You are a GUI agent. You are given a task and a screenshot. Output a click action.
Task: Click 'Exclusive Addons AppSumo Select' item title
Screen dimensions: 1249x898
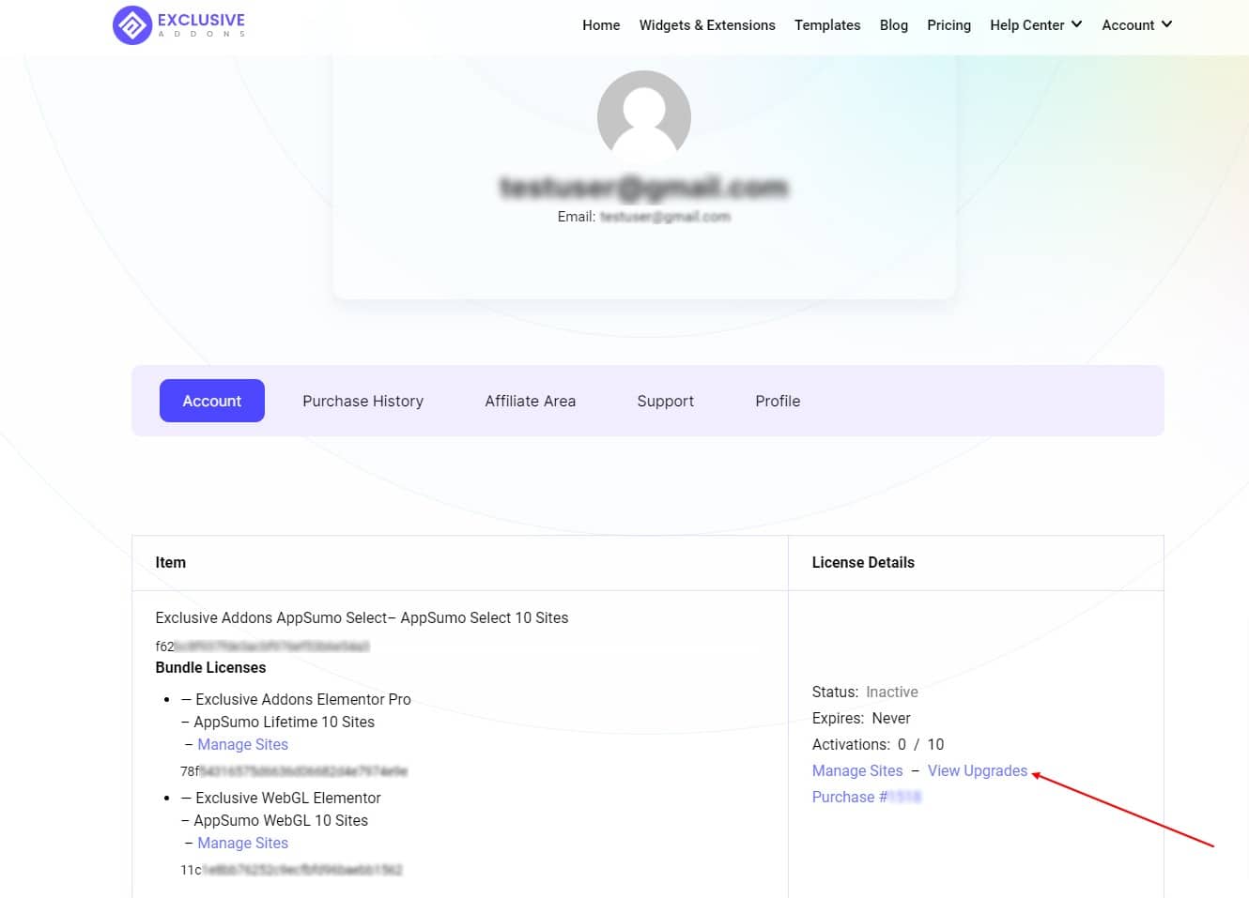pos(362,617)
